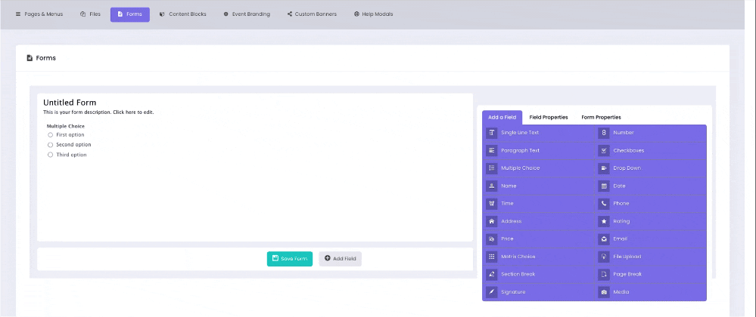756x317 pixels.
Task: Switch to the Form Properties tab
Action: point(601,118)
